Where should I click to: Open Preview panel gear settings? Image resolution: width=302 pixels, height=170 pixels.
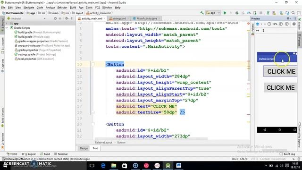[x=288, y=18]
